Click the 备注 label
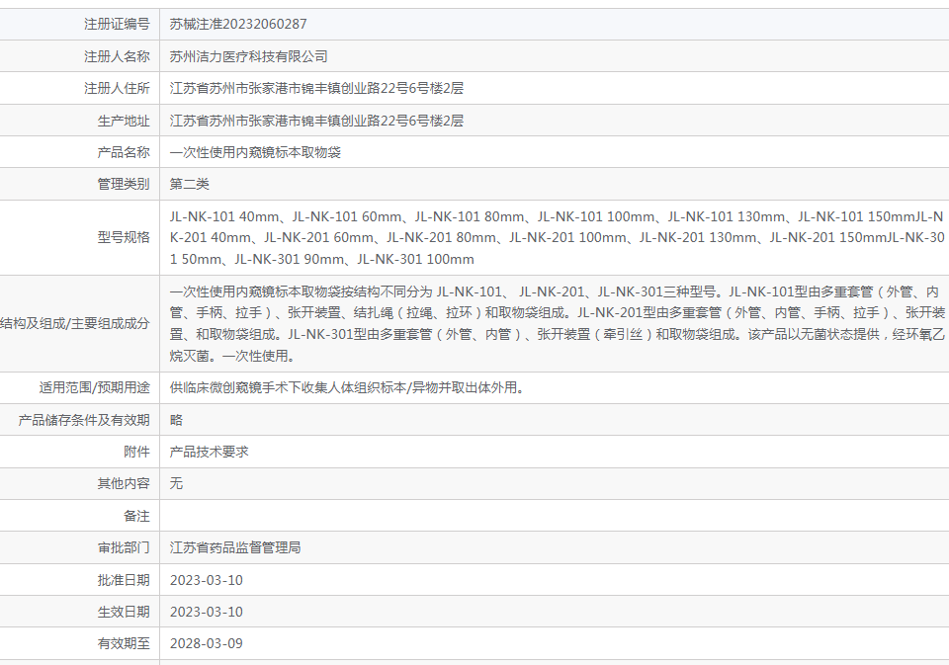The height and width of the screenshot is (665, 949). tap(136, 516)
